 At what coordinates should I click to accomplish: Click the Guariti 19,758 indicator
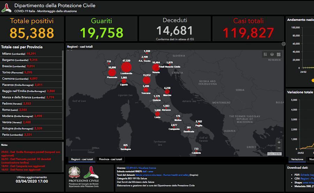click(x=102, y=29)
